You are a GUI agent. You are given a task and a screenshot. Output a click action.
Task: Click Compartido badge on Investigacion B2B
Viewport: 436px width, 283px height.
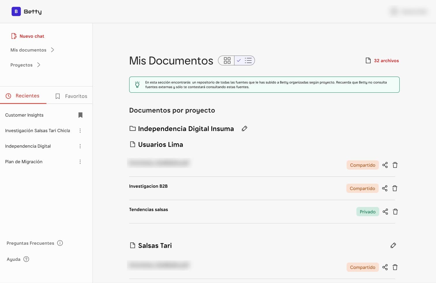(362, 188)
